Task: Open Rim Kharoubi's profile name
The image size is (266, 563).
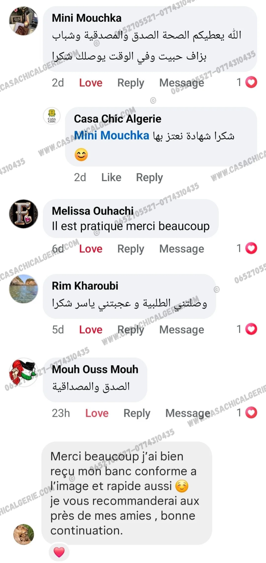Action: point(85,286)
